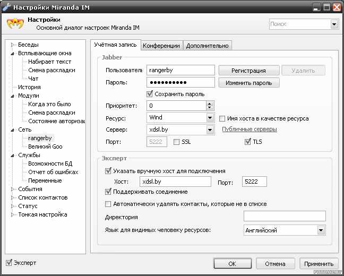Viewport: 344px width, 276px height.
Task: Open the Сервер combo box dropdown
Action: 210,130
